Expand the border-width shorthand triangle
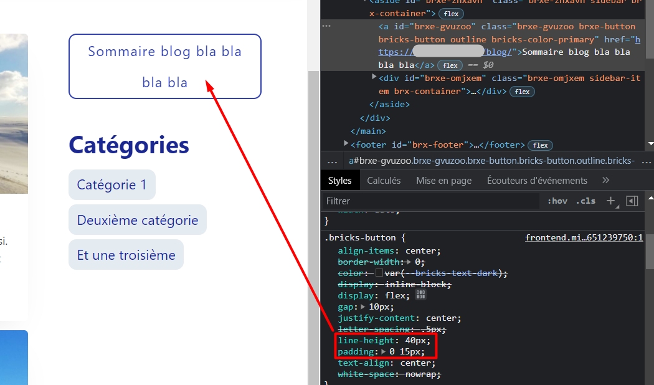Image resolution: width=654 pixels, height=385 pixels. pos(409,262)
